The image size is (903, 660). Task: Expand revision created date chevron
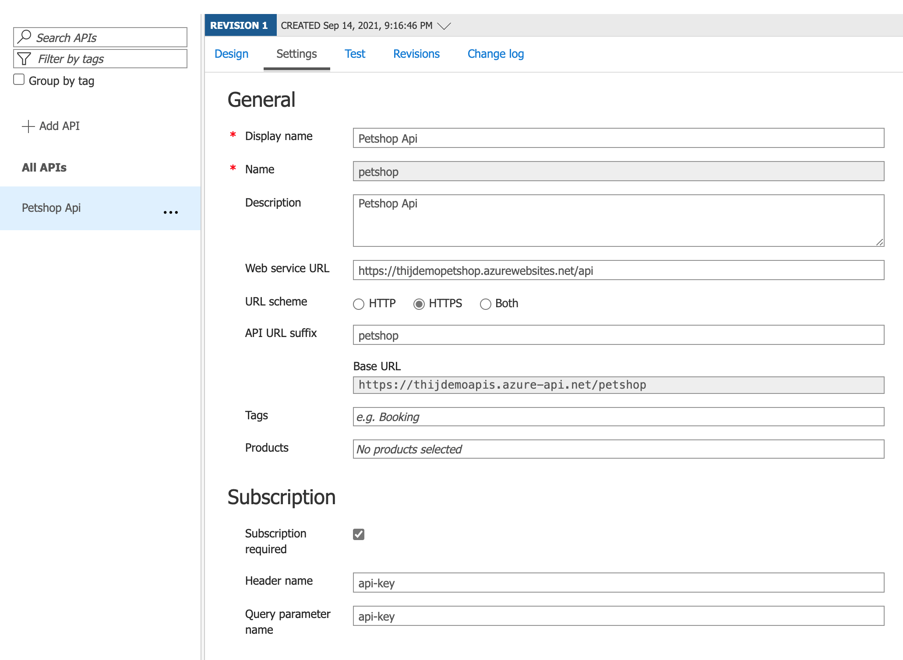pos(444,26)
